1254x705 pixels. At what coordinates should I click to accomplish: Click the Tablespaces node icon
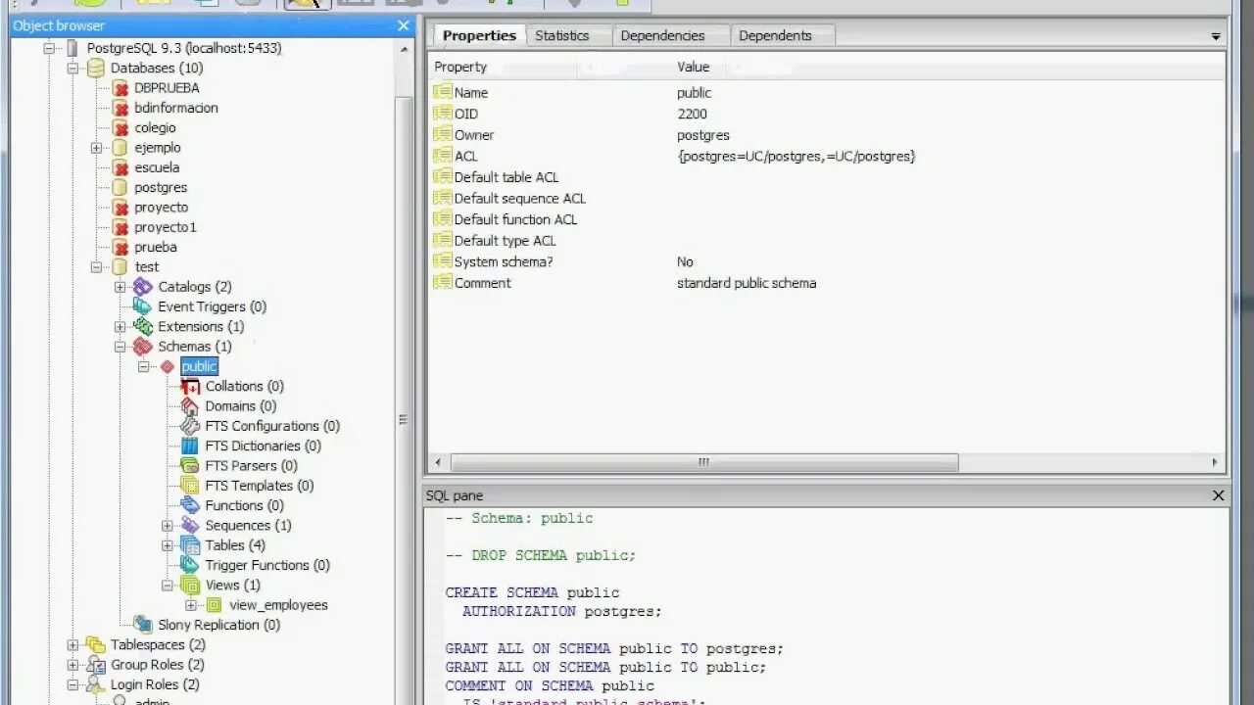[95, 644]
